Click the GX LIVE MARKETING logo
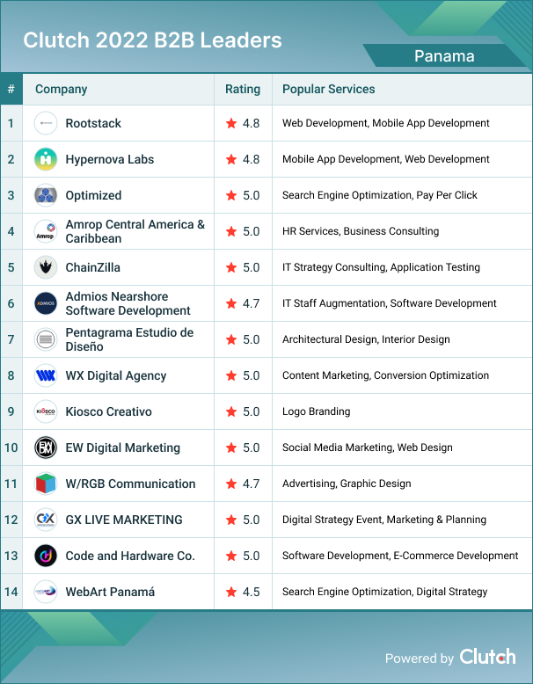 pos(46,520)
